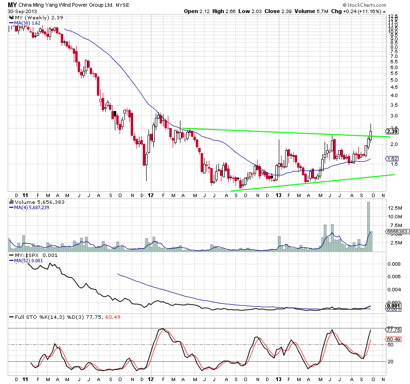Click the 10.0M label on volume axis
The height and width of the screenshot is (384, 410).
[395, 217]
